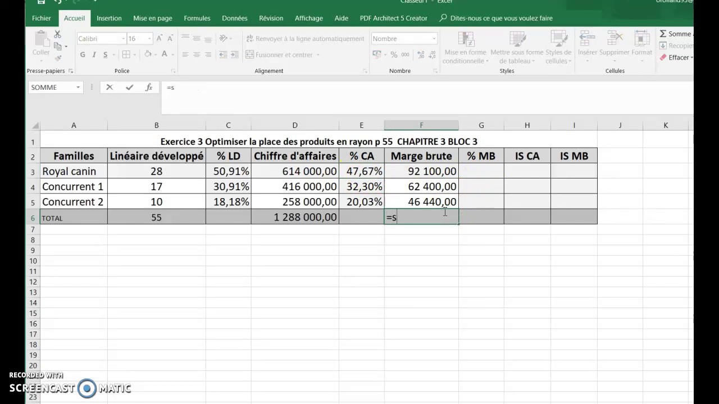Increase font size with the large A icon
Screen dimensions: 719x404
click(160, 38)
